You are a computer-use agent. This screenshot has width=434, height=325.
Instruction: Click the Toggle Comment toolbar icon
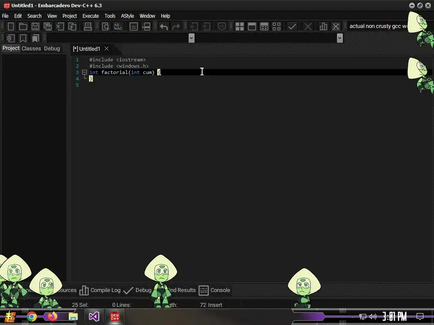click(x=222, y=27)
